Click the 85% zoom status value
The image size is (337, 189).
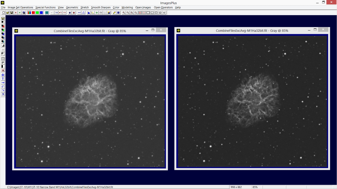tap(255, 187)
